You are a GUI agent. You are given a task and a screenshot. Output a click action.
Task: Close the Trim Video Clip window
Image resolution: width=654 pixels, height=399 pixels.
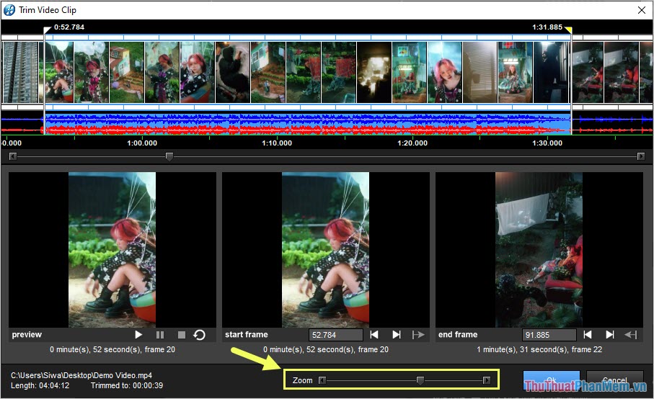(642, 10)
